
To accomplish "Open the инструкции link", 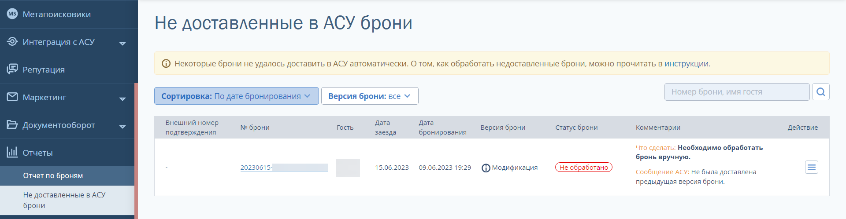I will [686, 64].
